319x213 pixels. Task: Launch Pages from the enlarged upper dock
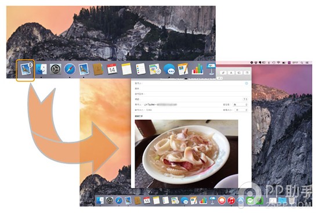point(183,69)
